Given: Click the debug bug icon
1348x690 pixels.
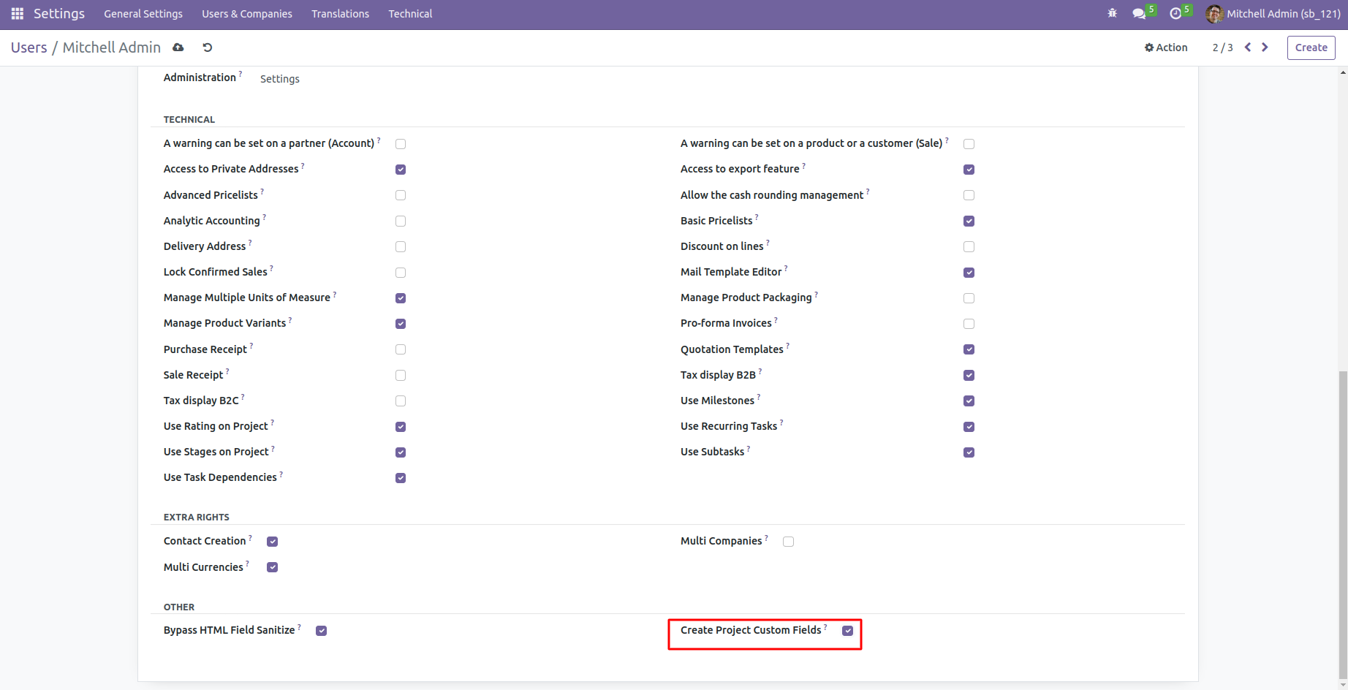Looking at the screenshot, I should tap(1112, 14).
